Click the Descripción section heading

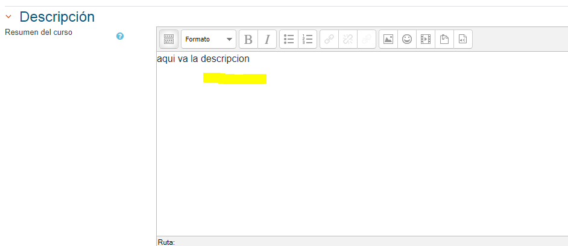tap(57, 17)
